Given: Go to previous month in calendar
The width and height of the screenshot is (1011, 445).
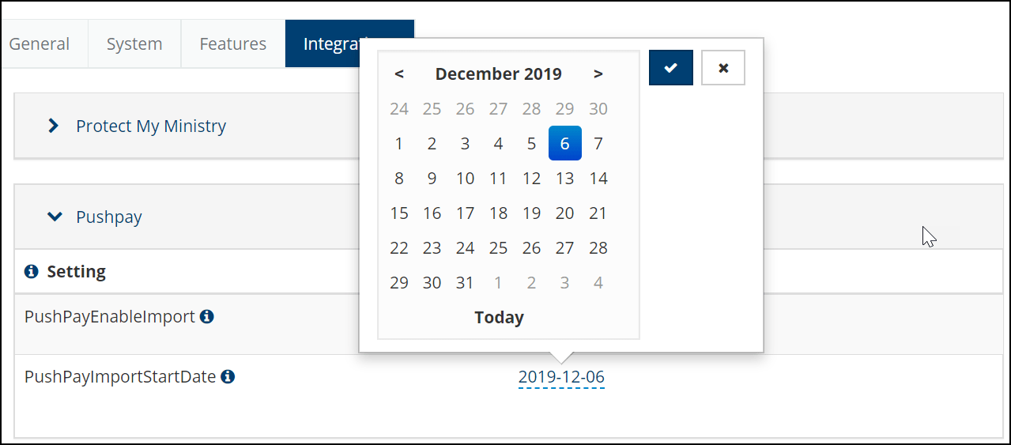Looking at the screenshot, I should (399, 74).
